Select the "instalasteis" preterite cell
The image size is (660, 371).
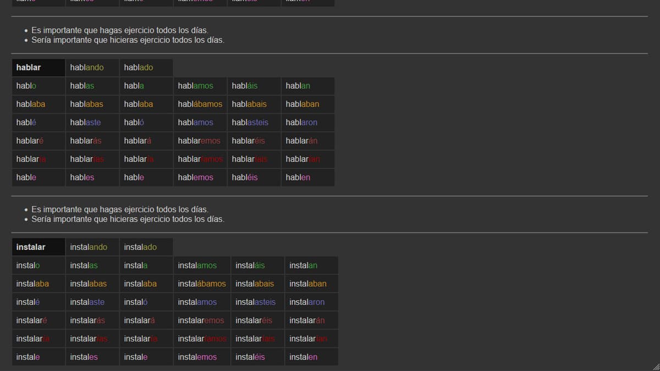point(257,302)
